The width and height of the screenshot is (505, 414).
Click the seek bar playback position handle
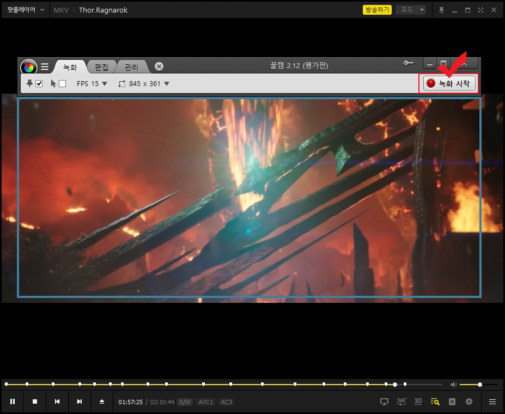[x=395, y=385]
